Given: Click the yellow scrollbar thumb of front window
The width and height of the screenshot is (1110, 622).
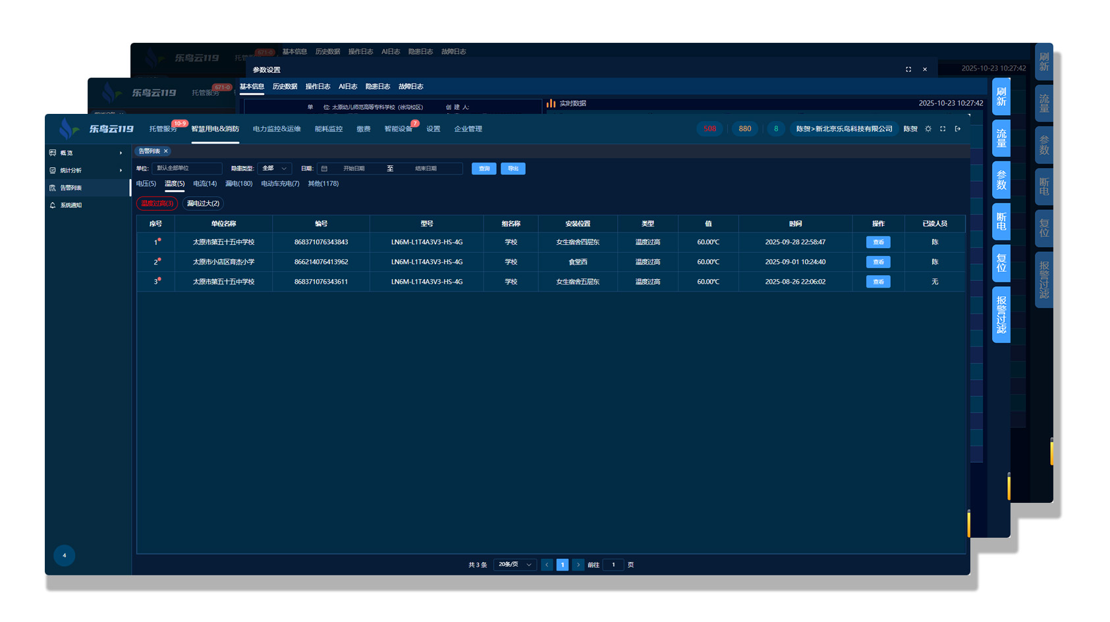Looking at the screenshot, I should tap(968, 524).
